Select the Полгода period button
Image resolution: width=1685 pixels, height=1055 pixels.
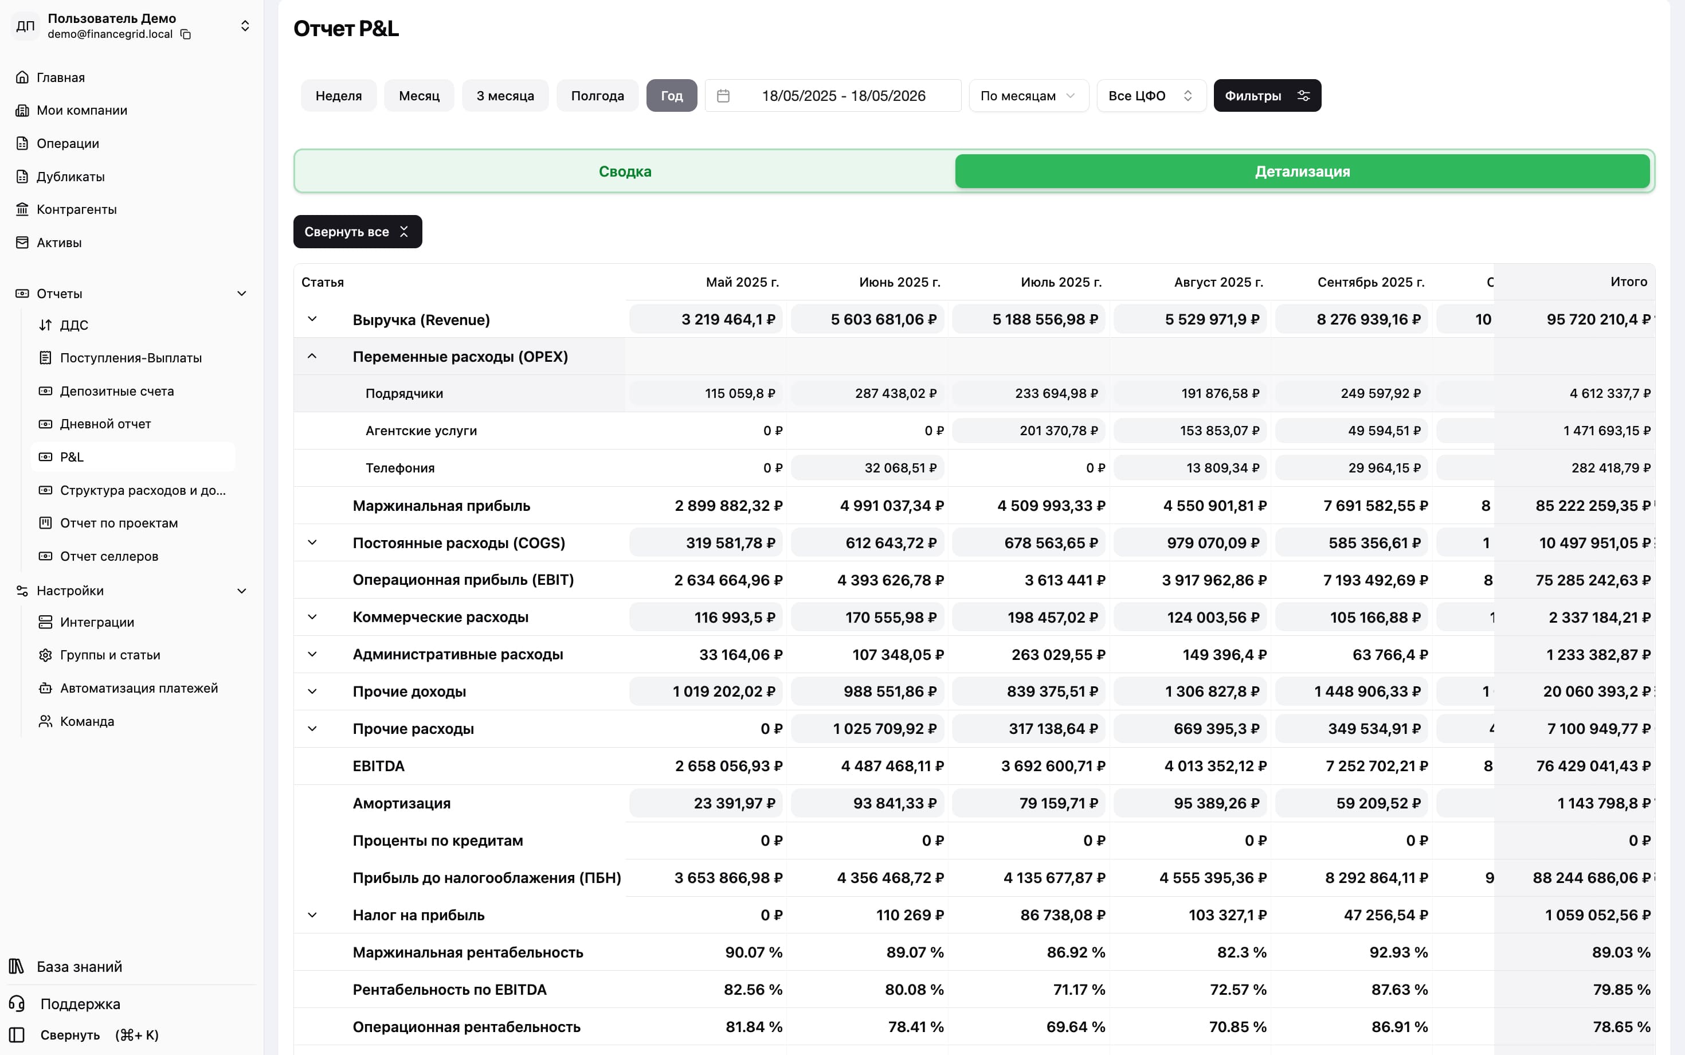[x=598, y=96]
